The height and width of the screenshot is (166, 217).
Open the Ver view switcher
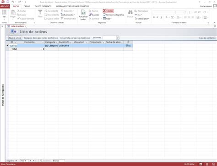(x=4, y=15)
